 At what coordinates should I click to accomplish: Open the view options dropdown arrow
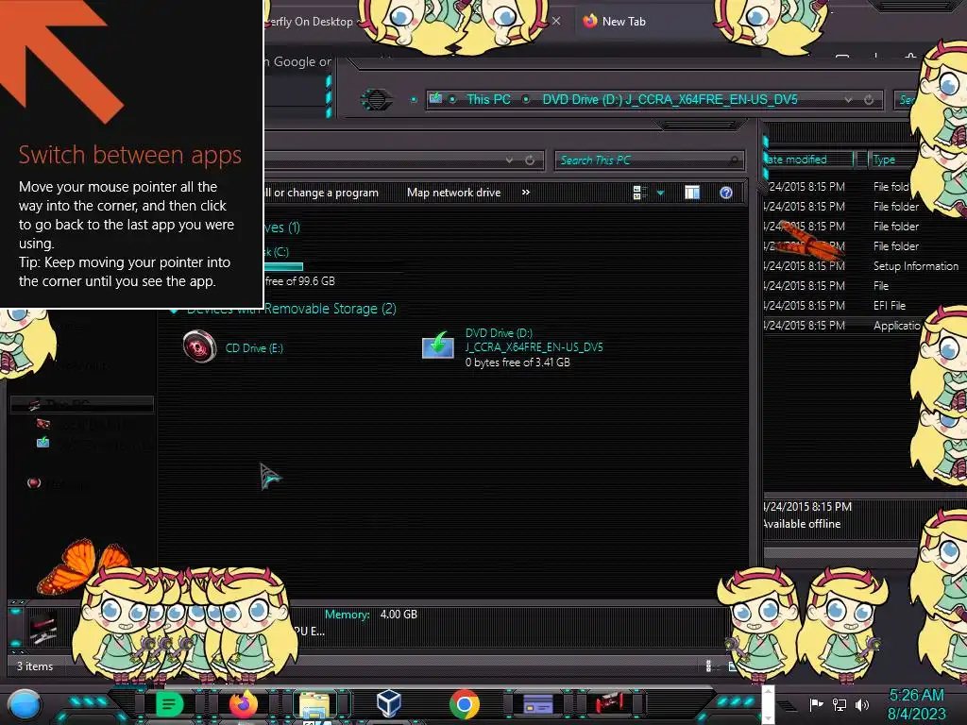[660, 193]
